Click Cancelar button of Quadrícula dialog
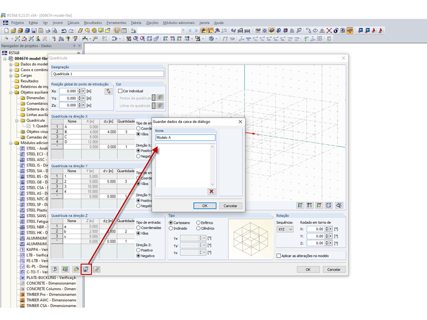The width and height of the screenshot is (427, 320). [x=334, y=269]
